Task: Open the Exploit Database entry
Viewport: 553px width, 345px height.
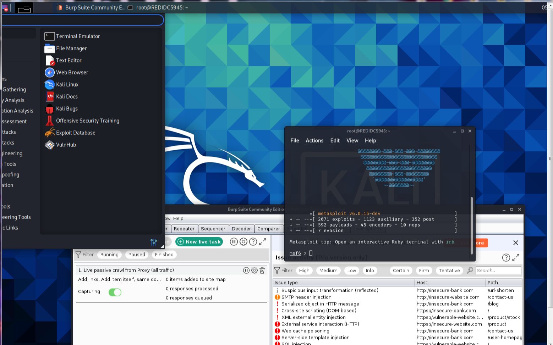Action: point(70,133)
